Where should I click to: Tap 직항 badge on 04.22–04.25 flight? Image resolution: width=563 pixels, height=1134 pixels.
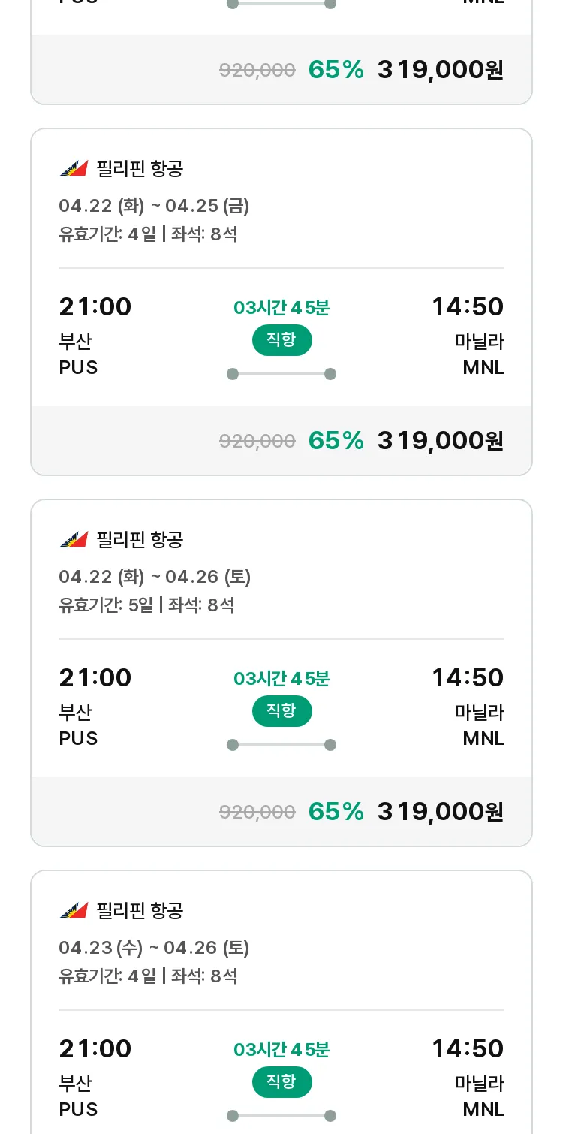tap(281, 340)
